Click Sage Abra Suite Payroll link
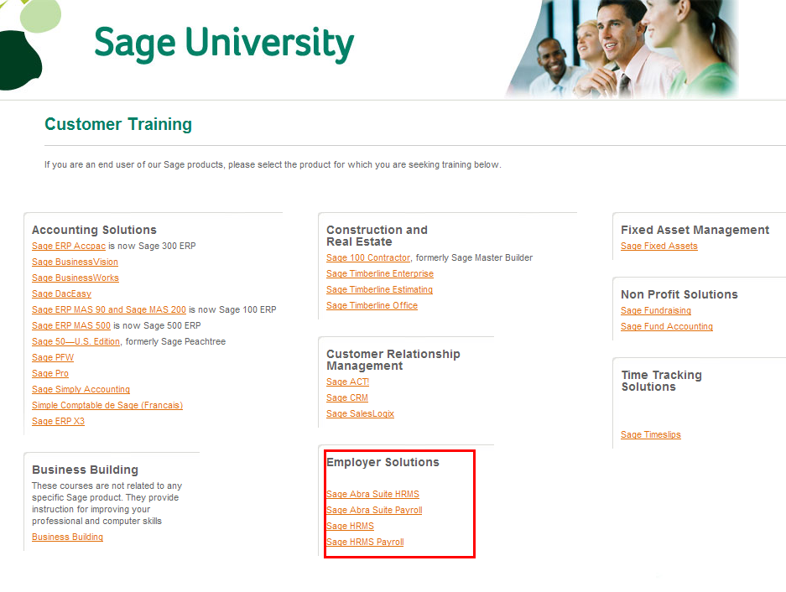The width and height of the screenshot is (786, 592). coord(374,510)
